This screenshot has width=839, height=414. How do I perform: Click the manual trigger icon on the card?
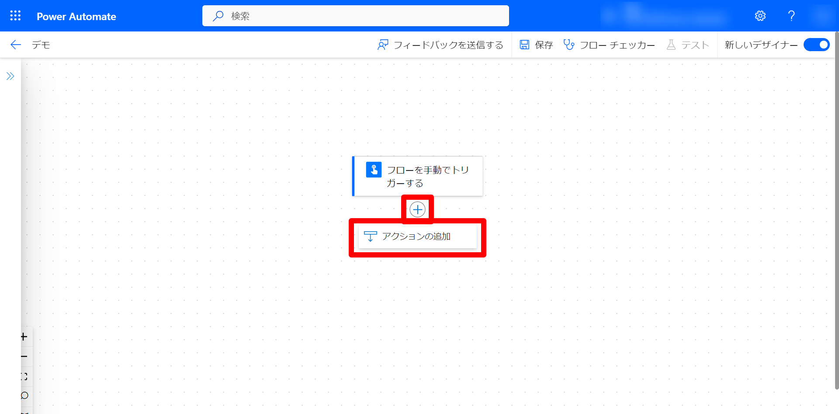(374, 170)
